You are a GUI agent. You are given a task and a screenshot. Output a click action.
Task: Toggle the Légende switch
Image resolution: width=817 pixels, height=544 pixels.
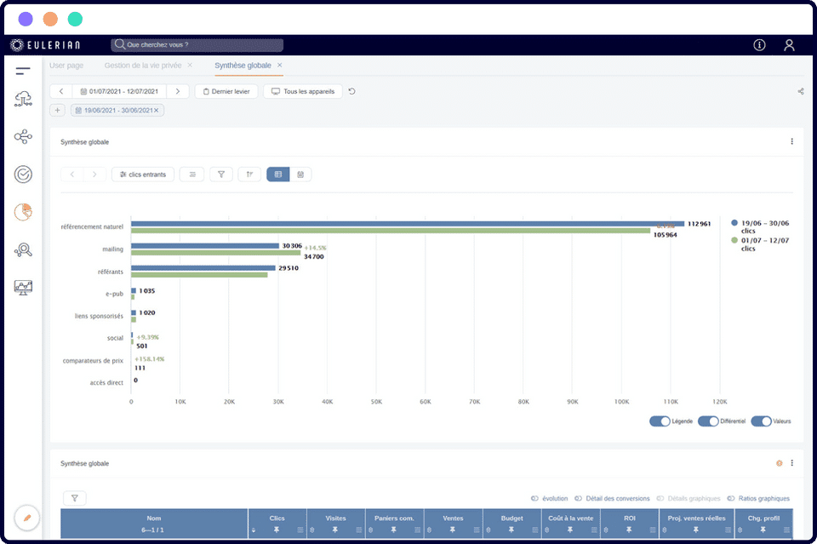tap(660, 421)
